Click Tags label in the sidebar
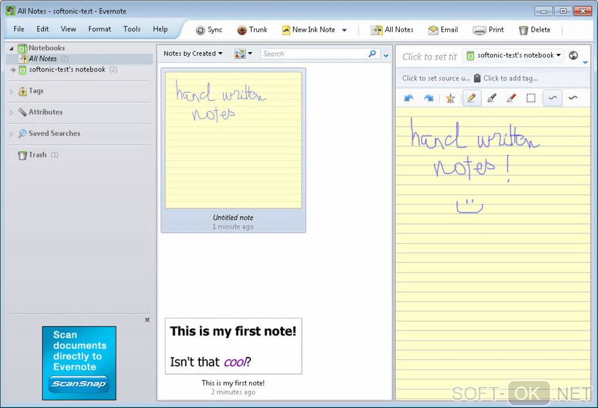 (x=36, y=91)
